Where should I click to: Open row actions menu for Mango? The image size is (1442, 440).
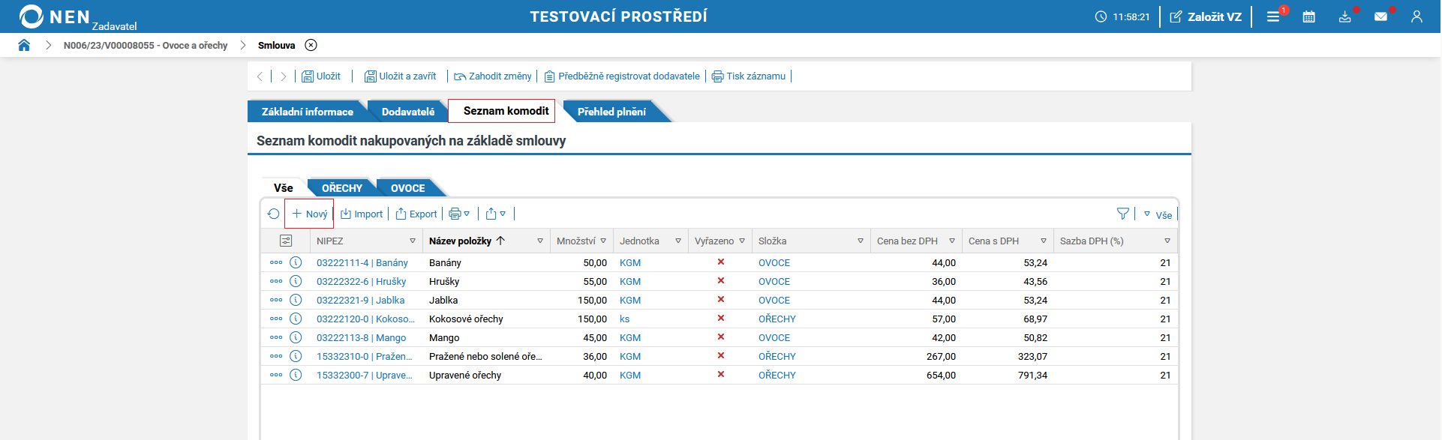[276, 338]
